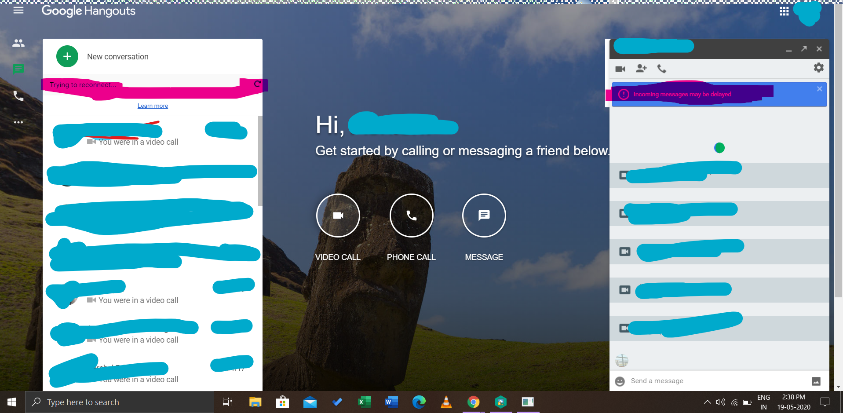Launch Word from the taskbar

click(391, 402)
